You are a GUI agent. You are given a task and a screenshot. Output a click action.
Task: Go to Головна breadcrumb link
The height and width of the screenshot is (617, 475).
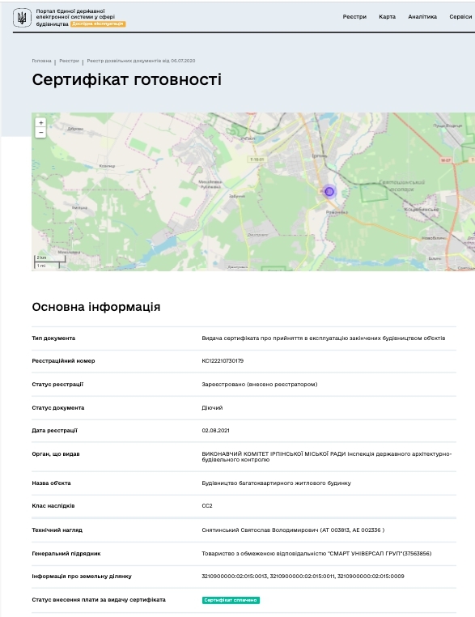tap(42, 61)
